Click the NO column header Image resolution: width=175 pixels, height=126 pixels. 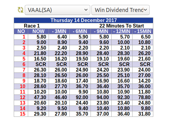[21, 31]
